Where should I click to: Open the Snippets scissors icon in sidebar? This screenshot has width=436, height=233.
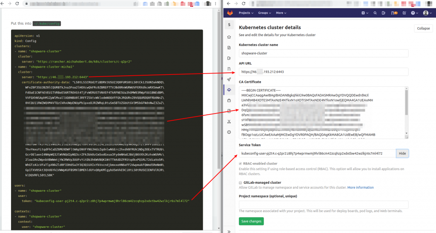[229, 122]
